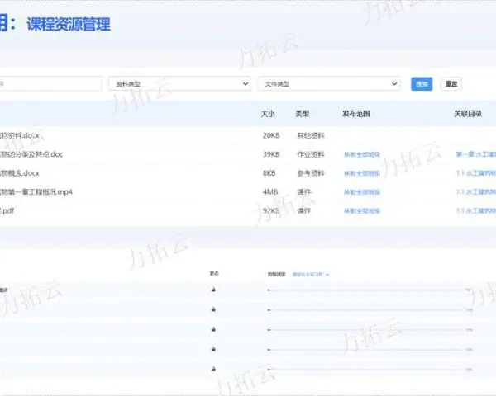Viewport: 496px width, 396px height.
Task: Select the 20KB size cell
Action: tap(271, 135)
